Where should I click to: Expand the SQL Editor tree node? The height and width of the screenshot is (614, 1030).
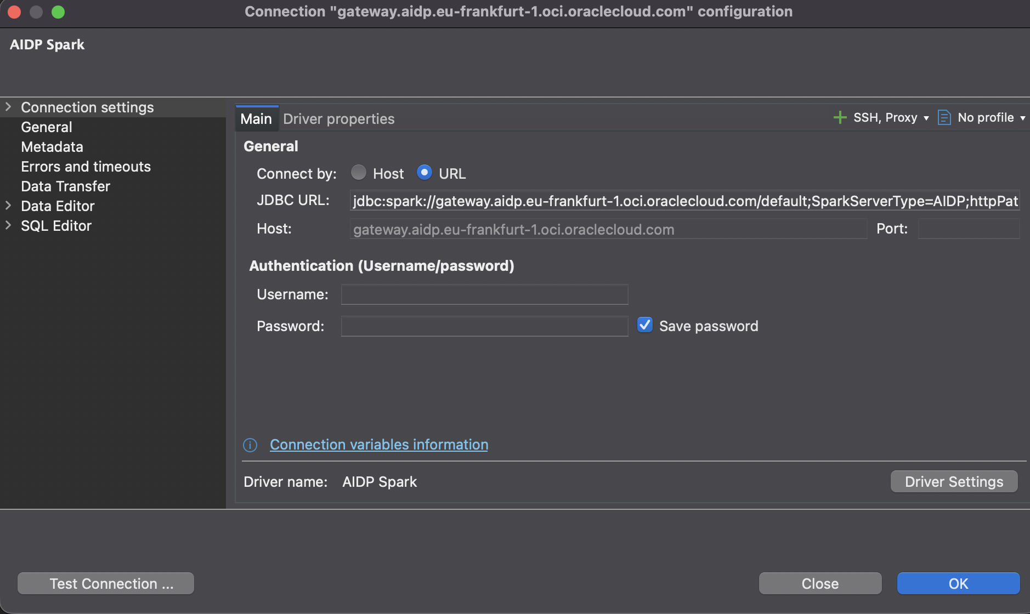pos(8,225)
